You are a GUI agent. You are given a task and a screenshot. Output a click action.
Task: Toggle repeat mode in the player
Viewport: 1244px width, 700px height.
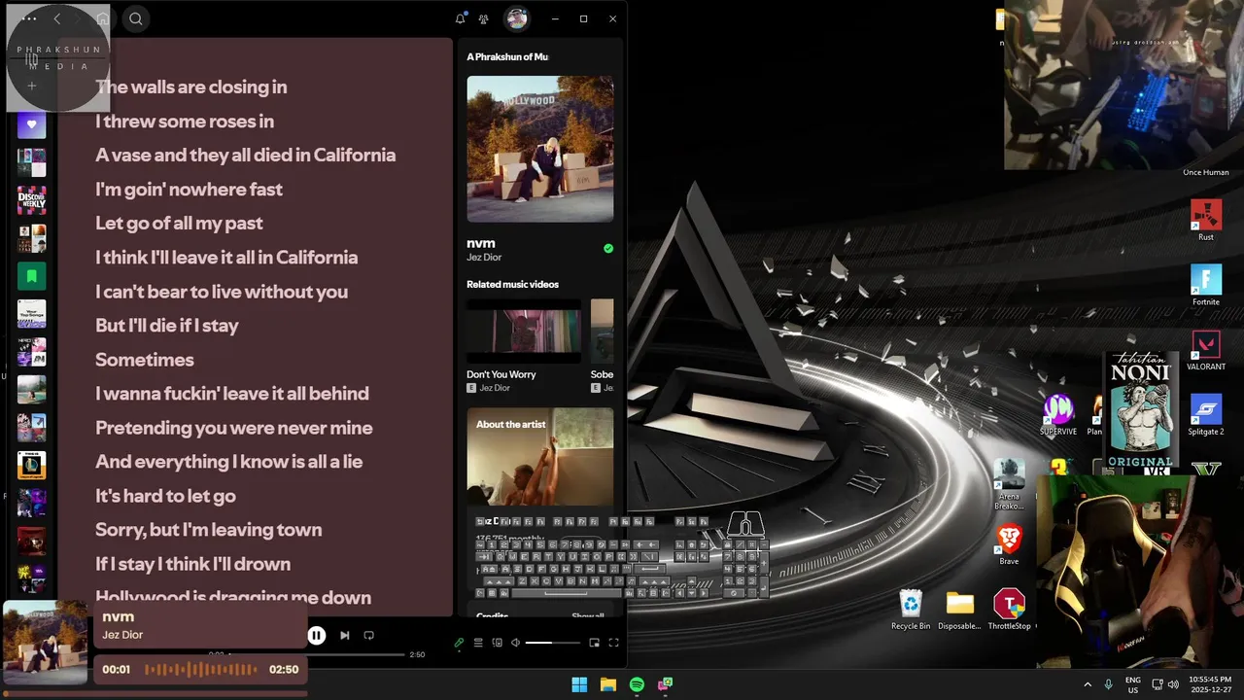[x=368, y=635]
